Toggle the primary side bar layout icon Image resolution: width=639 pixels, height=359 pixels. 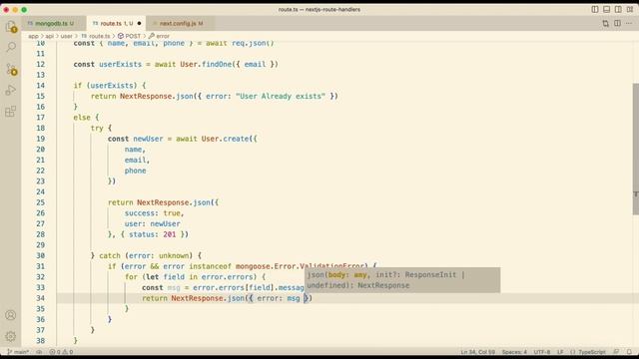(595, 9)
